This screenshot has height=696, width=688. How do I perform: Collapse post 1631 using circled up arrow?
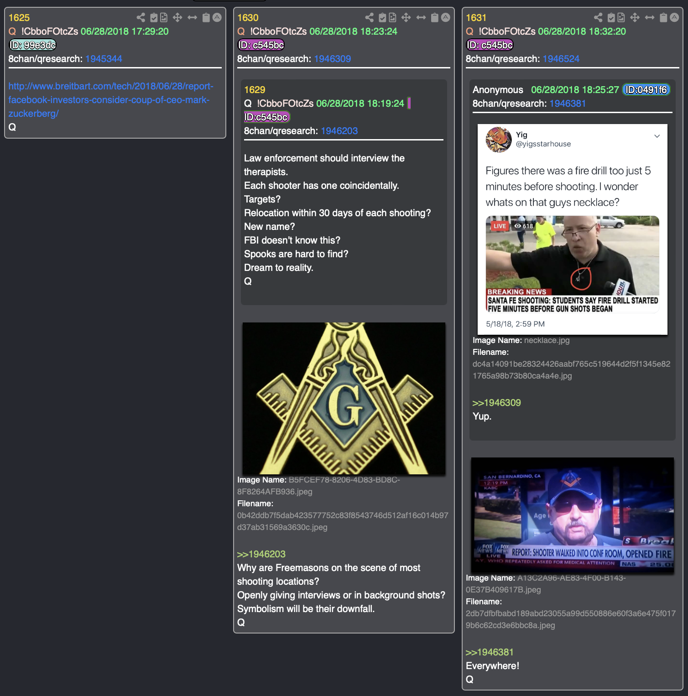(674, 17)
